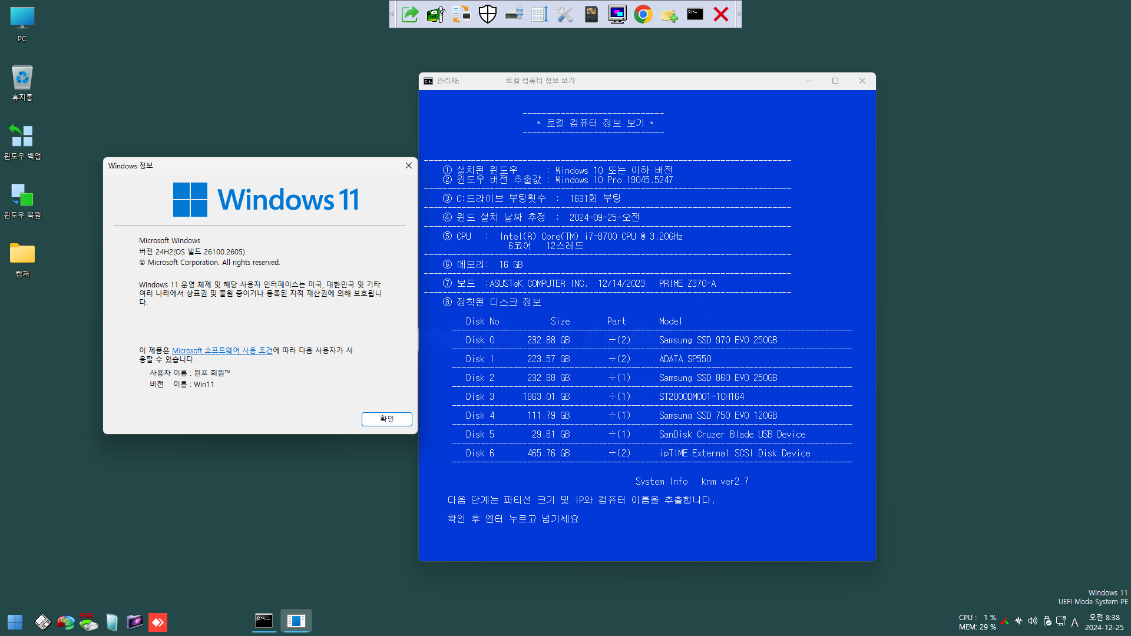
Task: Minimize the 로컬 컴퓨터 정보 보기 console window
Action: tap(809, 81)
